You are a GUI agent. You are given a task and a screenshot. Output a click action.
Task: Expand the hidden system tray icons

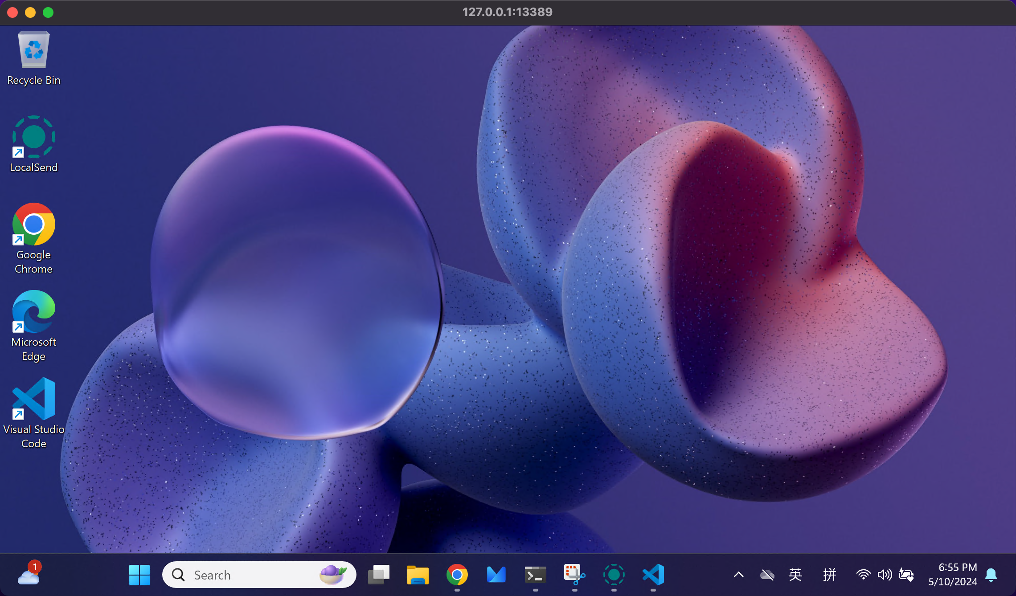point(738,575)
